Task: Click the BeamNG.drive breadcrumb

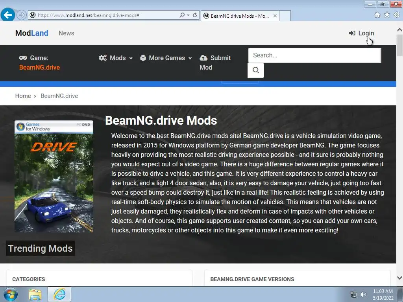Action: [x=59, y=96]
